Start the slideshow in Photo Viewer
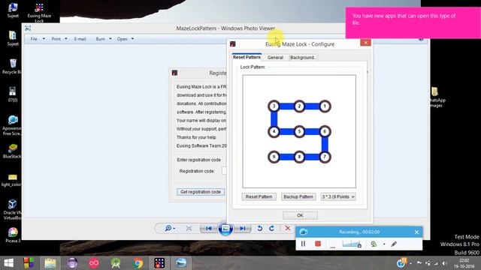481x270 pixels. coord(225,228)
